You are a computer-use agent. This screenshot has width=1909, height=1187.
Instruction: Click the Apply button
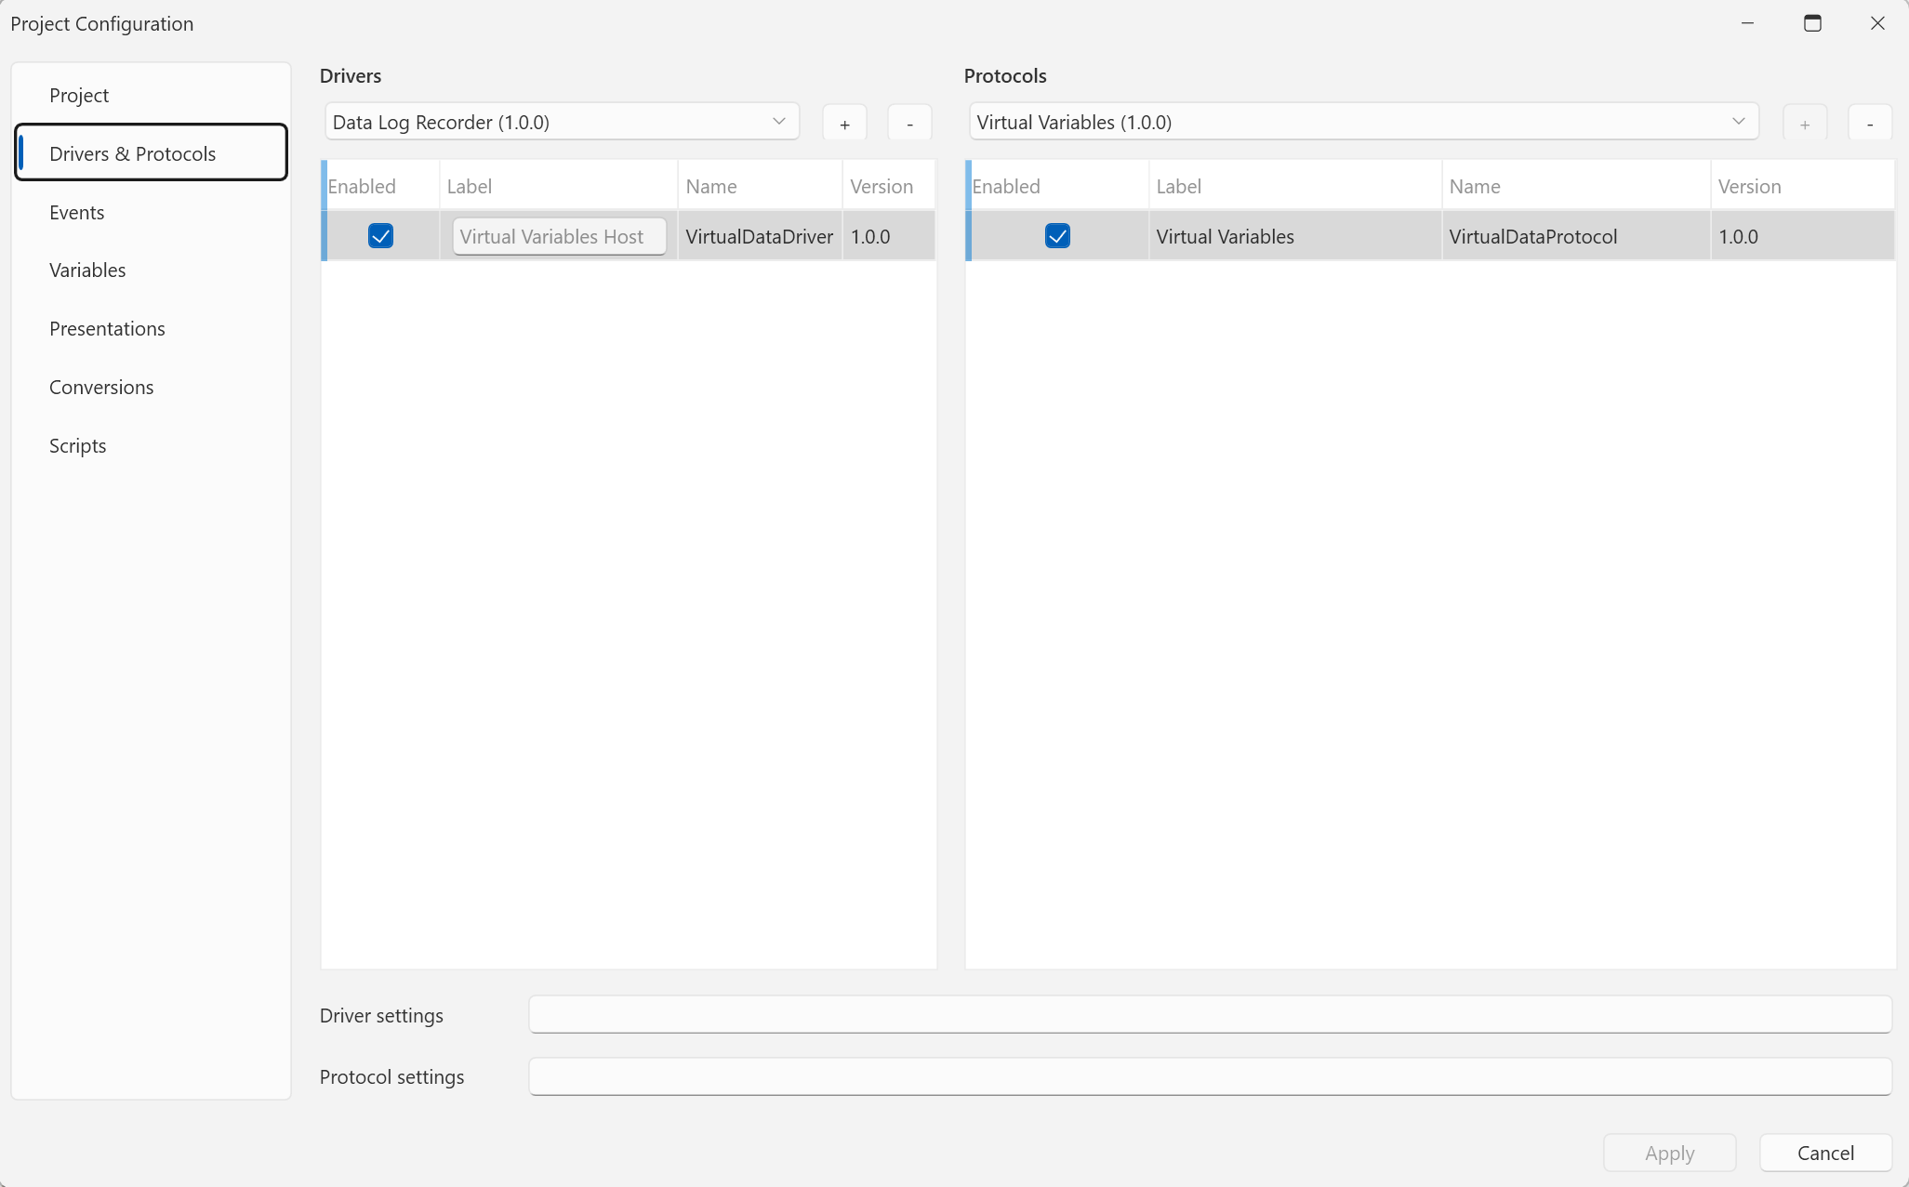coord(1669,1153)
